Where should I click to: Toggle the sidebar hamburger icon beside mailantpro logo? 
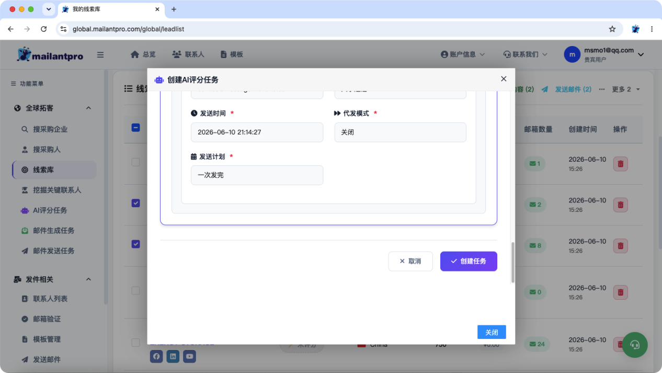[x=100, y=55]
